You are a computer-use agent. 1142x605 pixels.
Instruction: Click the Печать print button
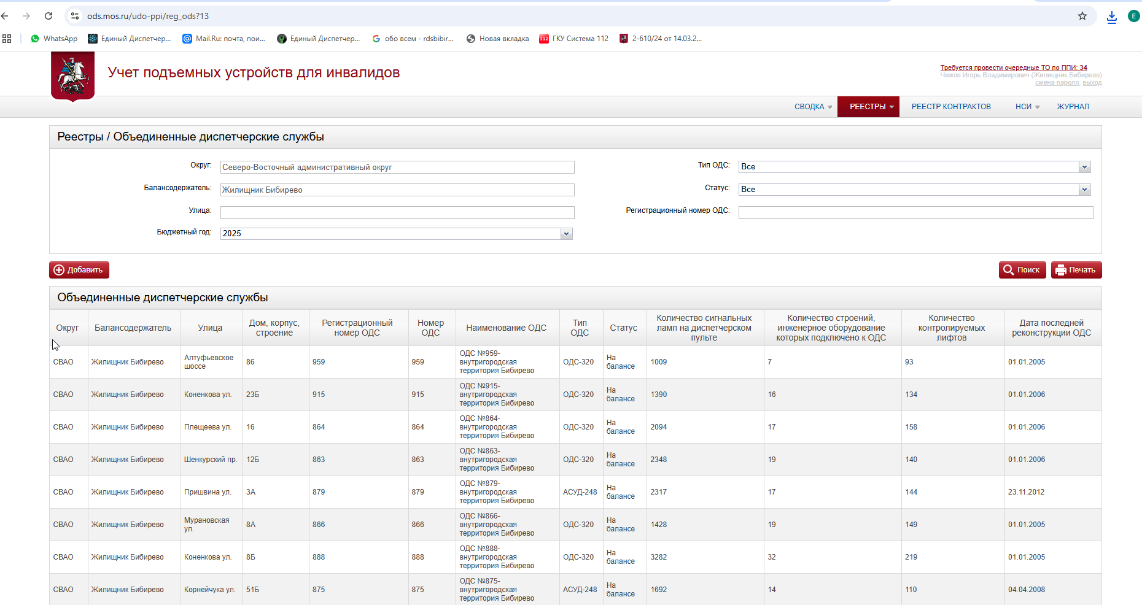pos(1076,270)
